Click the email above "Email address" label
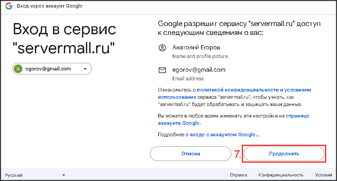Image resolution: width=337 pixels, height=181 pixels. (x=199, y=70)
